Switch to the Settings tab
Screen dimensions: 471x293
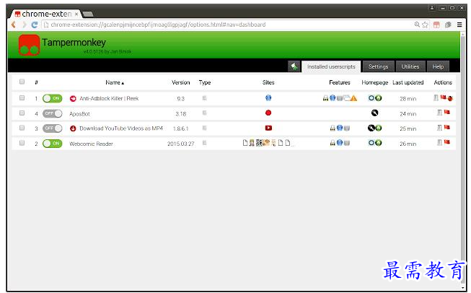(x=378, y=66)
